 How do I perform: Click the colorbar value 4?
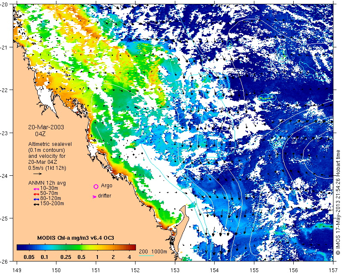tap(130, 257)
